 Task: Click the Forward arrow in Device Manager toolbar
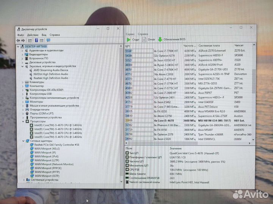pos(23,40)
